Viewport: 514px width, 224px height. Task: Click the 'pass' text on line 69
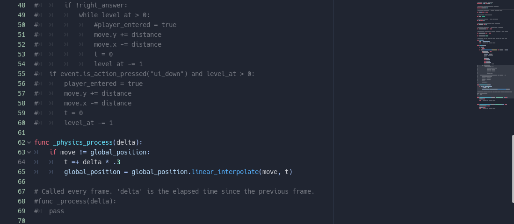(57, 211)
